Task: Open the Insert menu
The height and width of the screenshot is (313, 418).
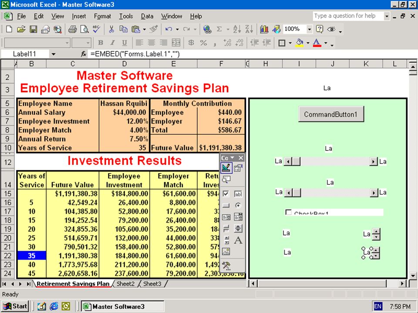Action: [79, 16]
